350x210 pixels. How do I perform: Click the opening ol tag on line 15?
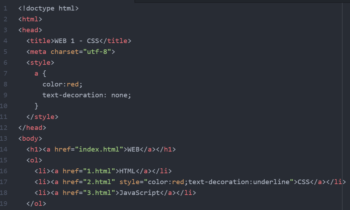click(x=34, y=160)
